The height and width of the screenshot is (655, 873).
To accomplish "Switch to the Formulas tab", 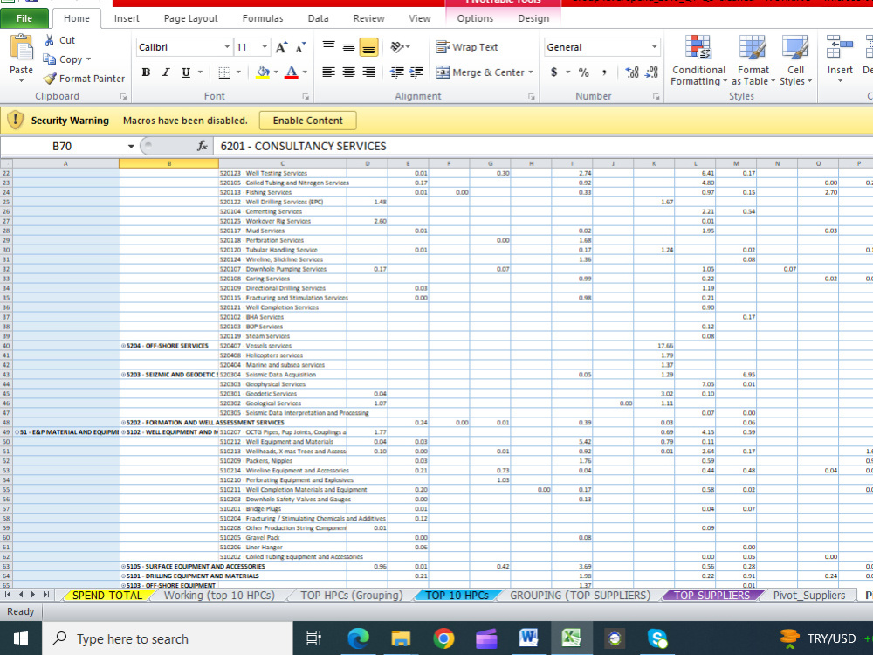I will 263,18.
